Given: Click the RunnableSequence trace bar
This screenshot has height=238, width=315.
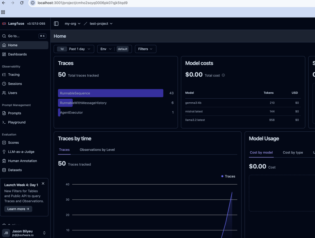Looking at the screenshot, I should (x=110, y=93).
